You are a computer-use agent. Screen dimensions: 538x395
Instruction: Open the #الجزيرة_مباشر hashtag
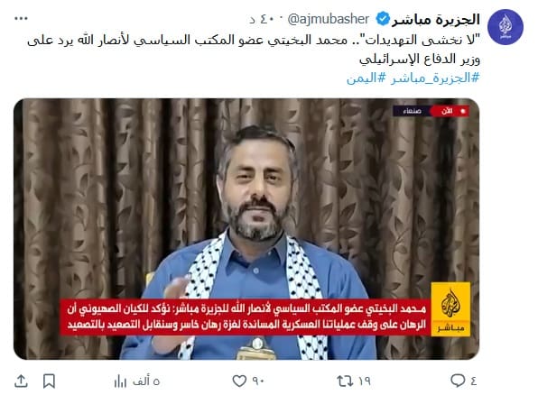pos(435,78)
